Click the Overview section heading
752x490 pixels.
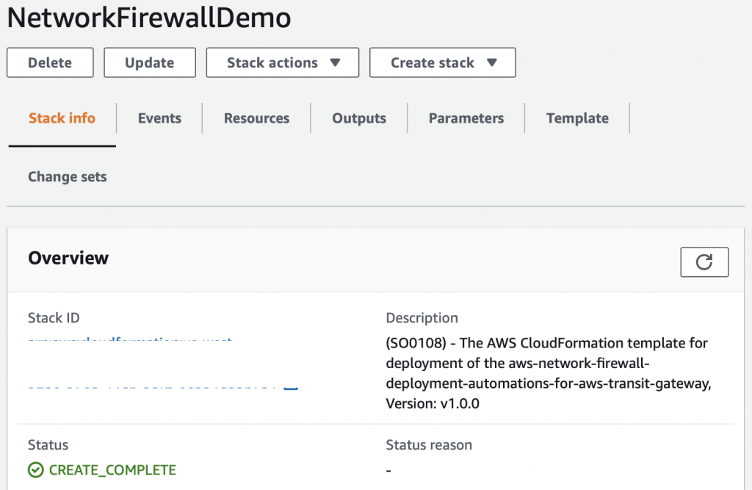point(68,258)
